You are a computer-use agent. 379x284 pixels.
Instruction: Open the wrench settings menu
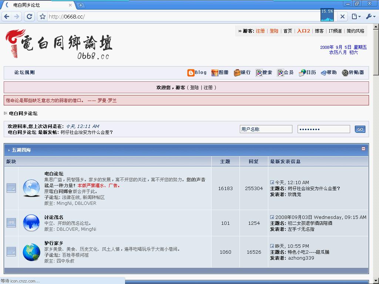(370, 17)
